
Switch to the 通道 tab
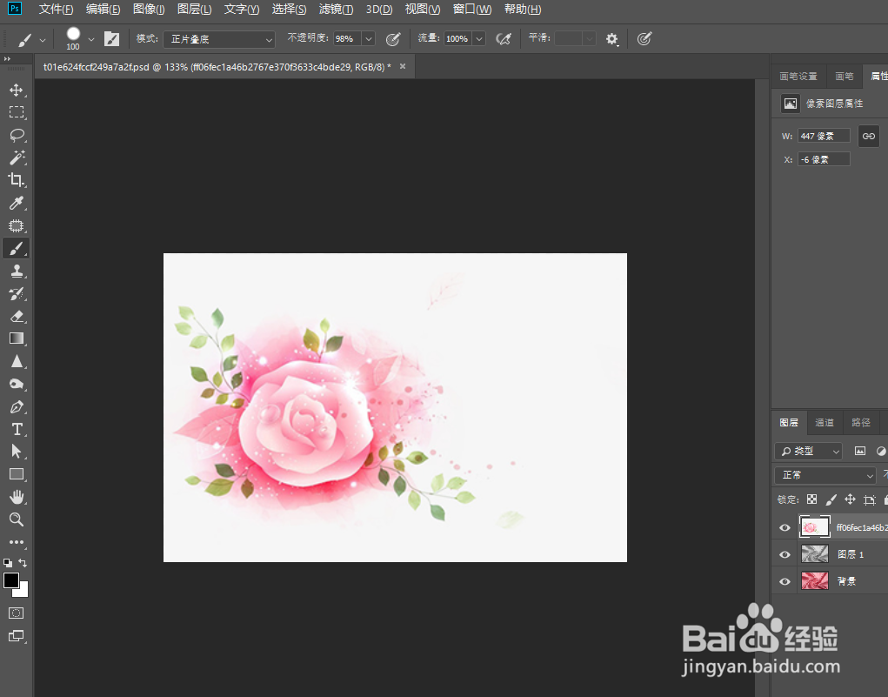coord(824,422)
